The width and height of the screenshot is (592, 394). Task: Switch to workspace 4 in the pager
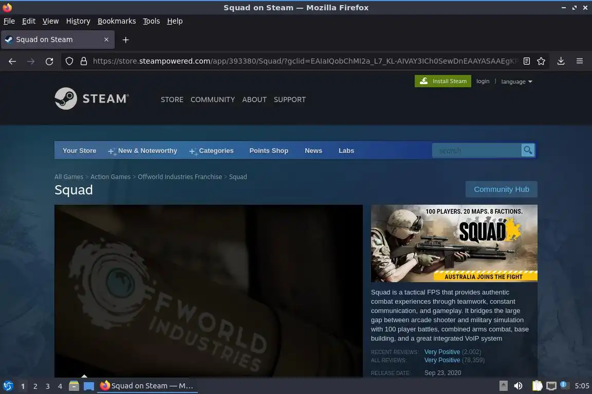(60, 386)
